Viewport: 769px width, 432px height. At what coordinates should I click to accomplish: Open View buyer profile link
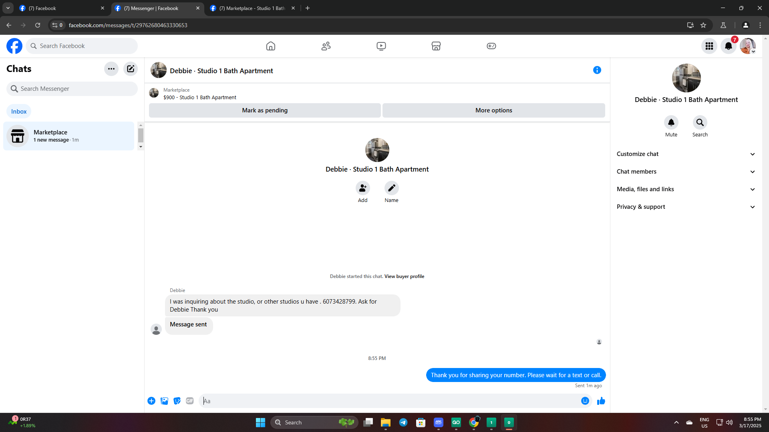click(404, 276)
